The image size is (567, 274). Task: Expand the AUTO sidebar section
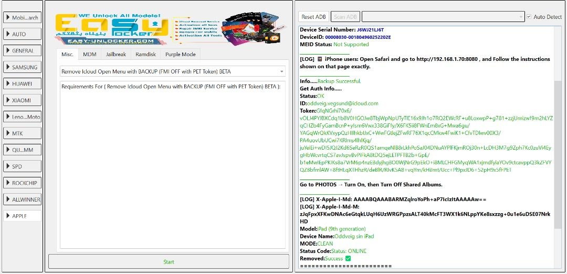tap(22, 34)
